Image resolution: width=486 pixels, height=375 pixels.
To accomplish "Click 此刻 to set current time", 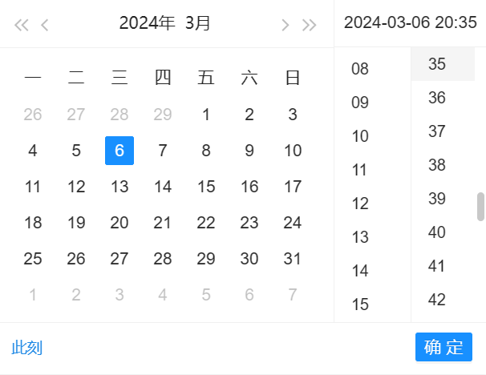I will point(27,348).
